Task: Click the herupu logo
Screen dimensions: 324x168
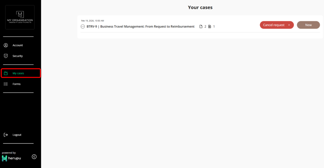Action: click(11, 158)
